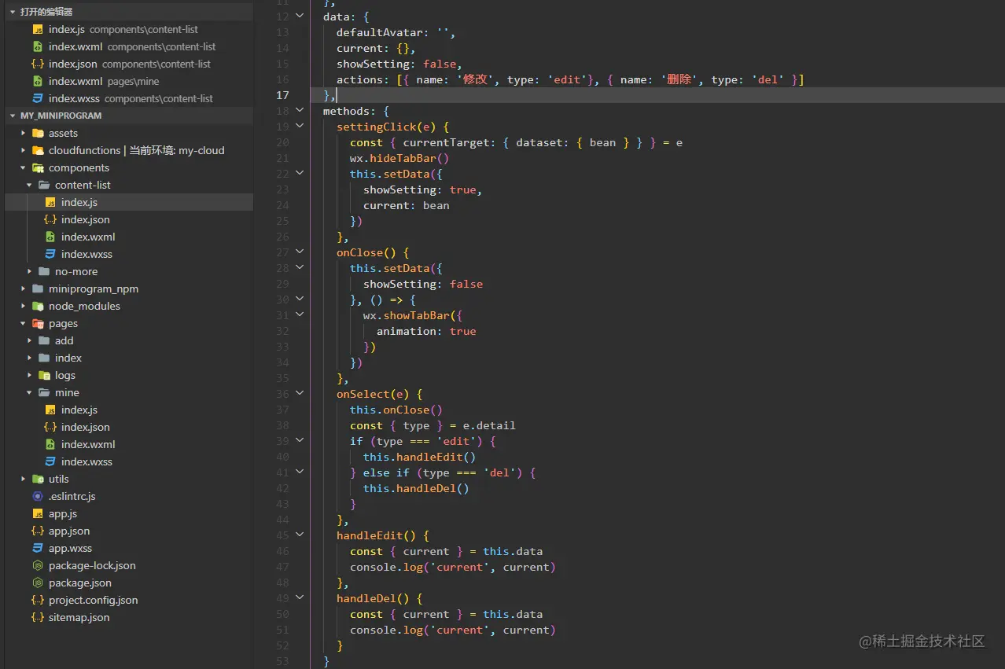Fold the methods block at line 18
This screenshot has height=669, width=1005.
click(300, 111)
